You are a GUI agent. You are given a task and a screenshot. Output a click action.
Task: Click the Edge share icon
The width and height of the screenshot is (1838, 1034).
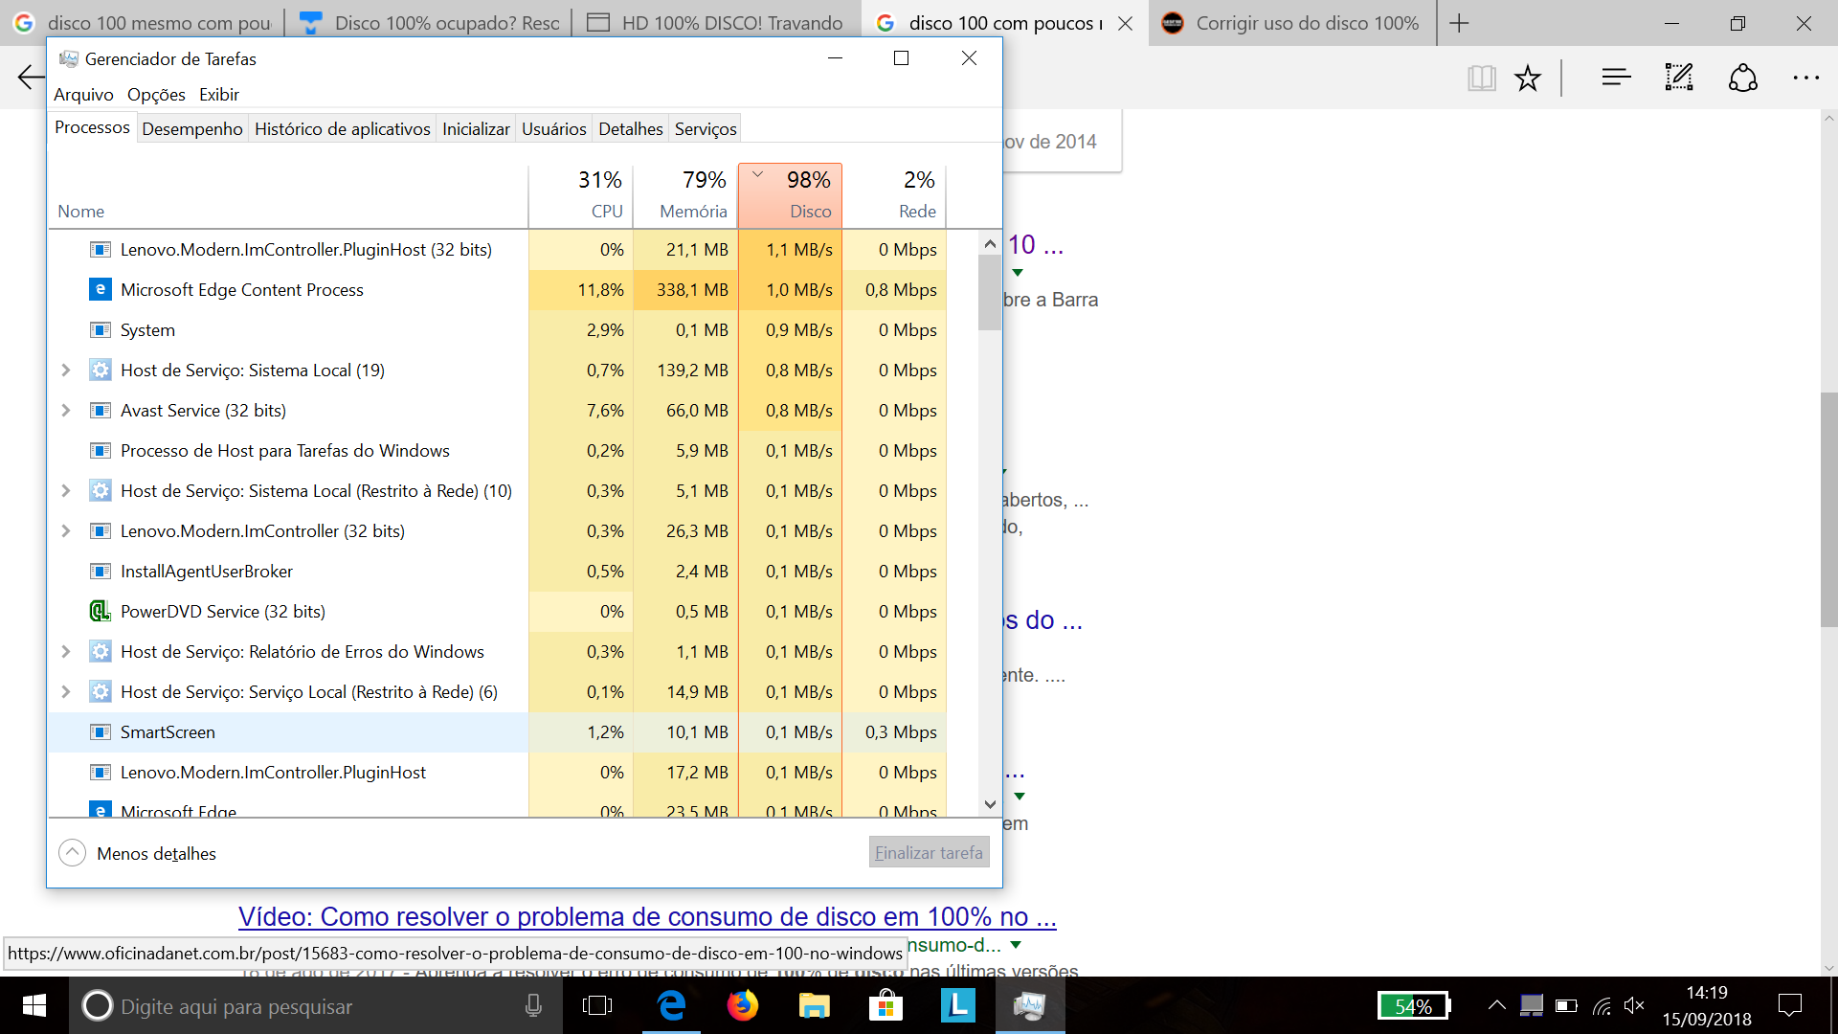coord(1743,78)
